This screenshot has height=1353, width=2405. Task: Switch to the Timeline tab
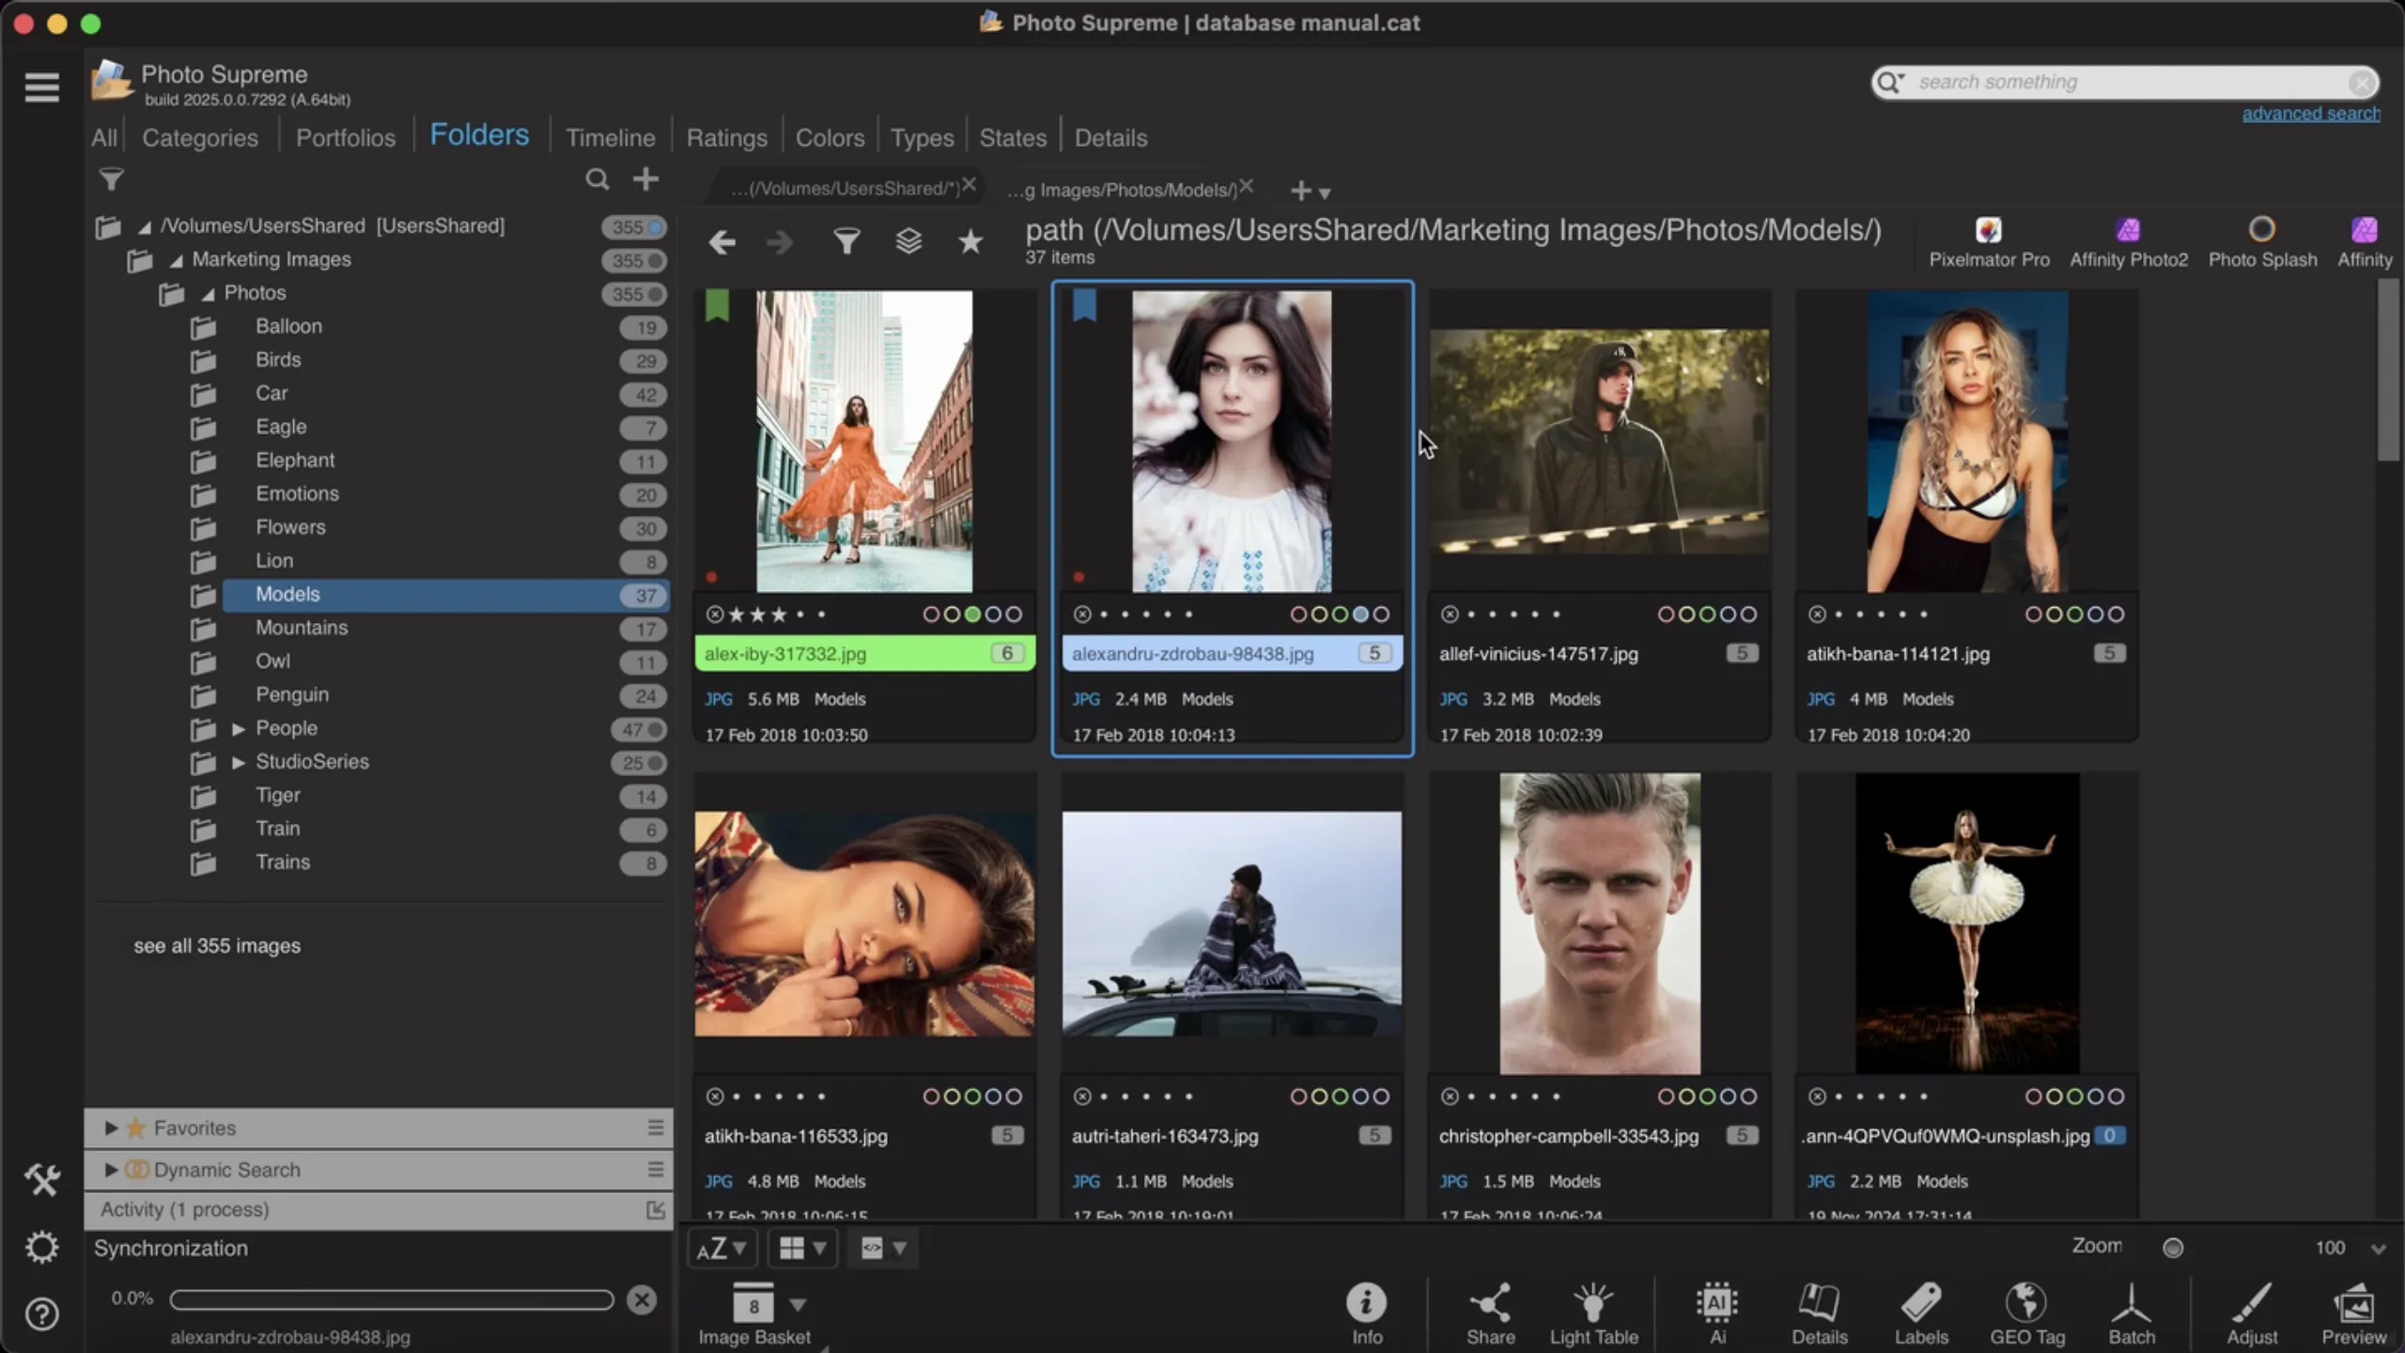click(x=610, y=138)
